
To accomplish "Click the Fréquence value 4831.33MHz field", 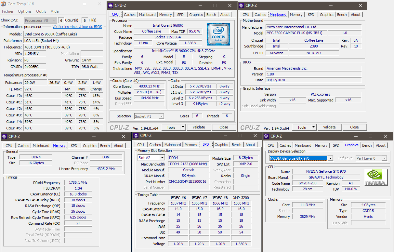I will click(64, 47).
